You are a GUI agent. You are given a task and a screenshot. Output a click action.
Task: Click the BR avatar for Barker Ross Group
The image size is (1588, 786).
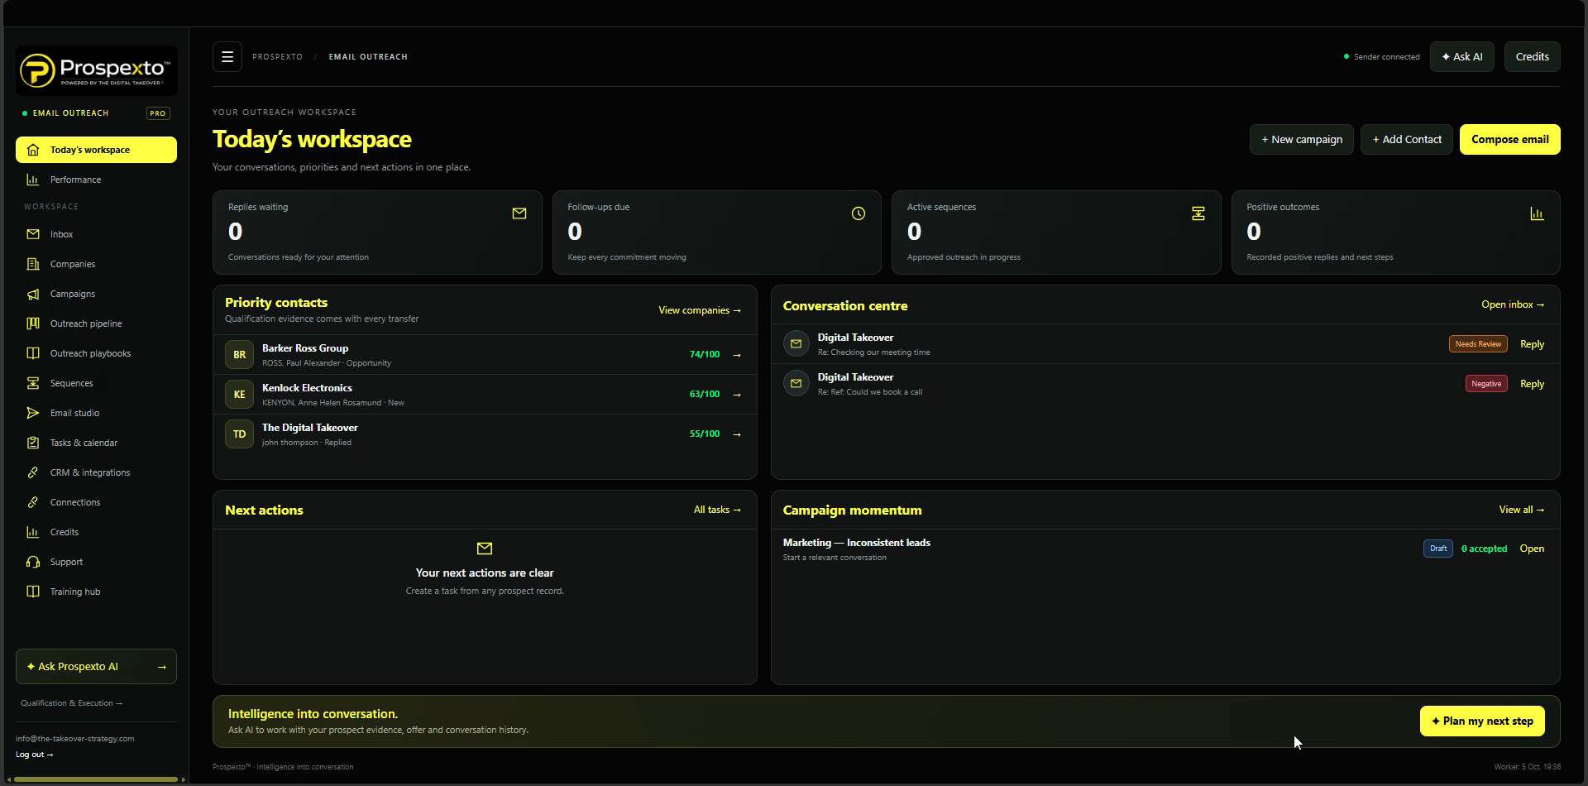pos(239,355)
